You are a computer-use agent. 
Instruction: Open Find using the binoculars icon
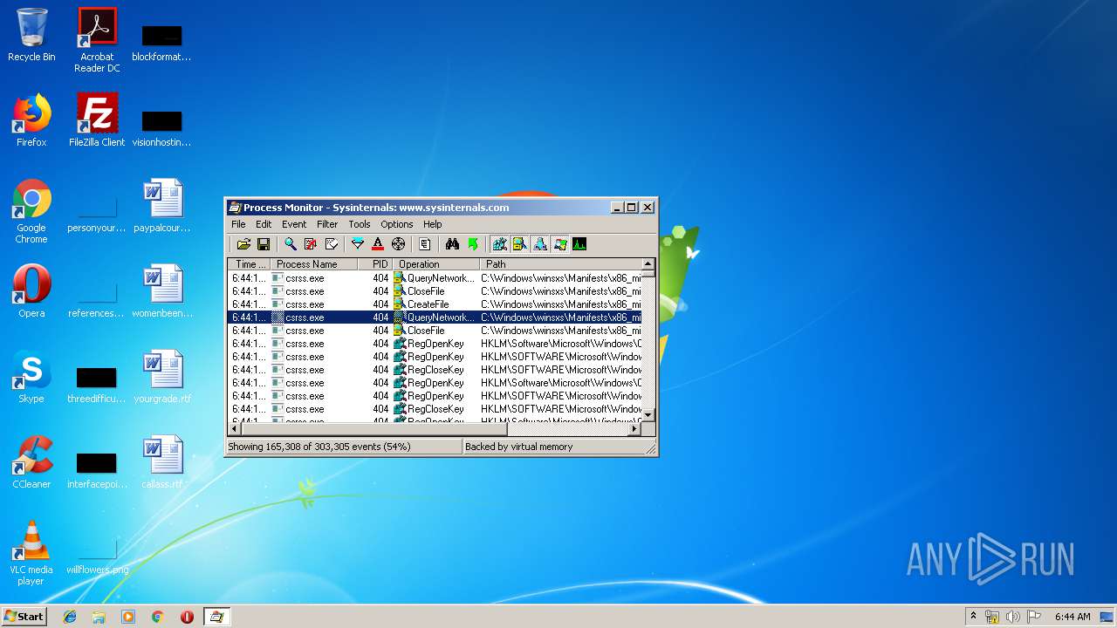coord(452,244)
